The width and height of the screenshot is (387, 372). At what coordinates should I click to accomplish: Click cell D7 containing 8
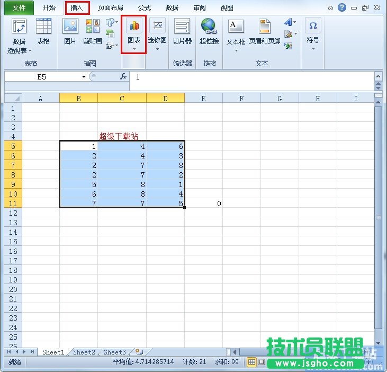165,165
